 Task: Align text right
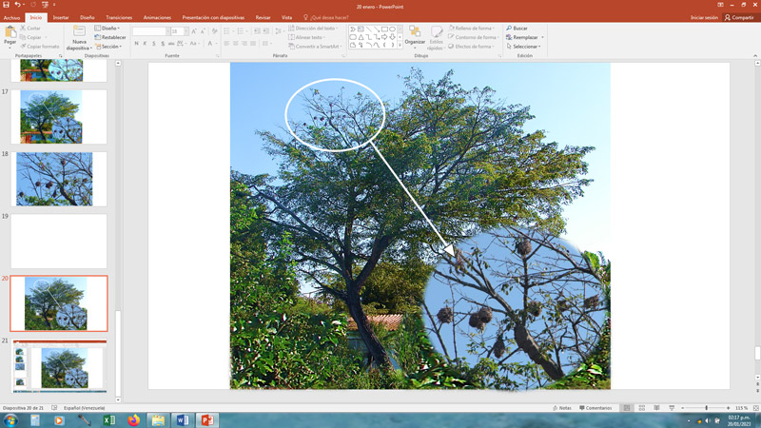(x=244, y=44)
